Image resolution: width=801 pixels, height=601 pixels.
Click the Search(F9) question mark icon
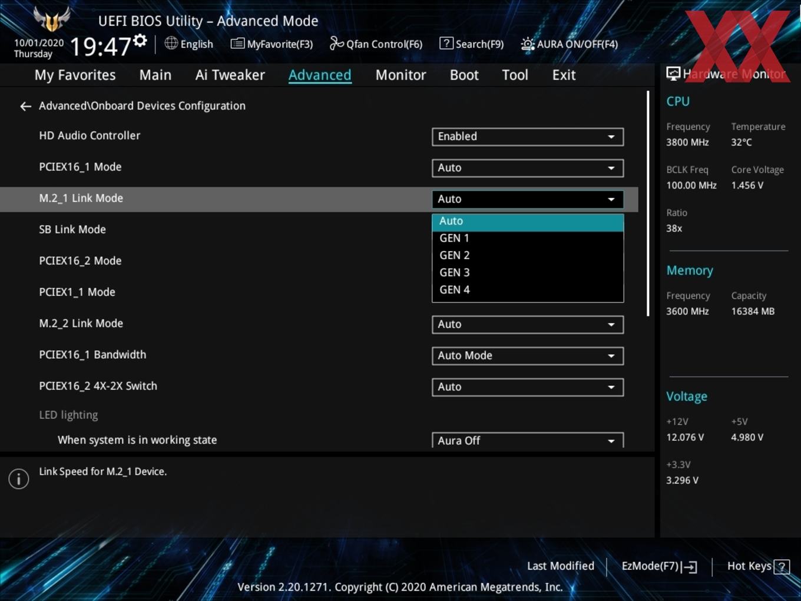coord(446,43)
